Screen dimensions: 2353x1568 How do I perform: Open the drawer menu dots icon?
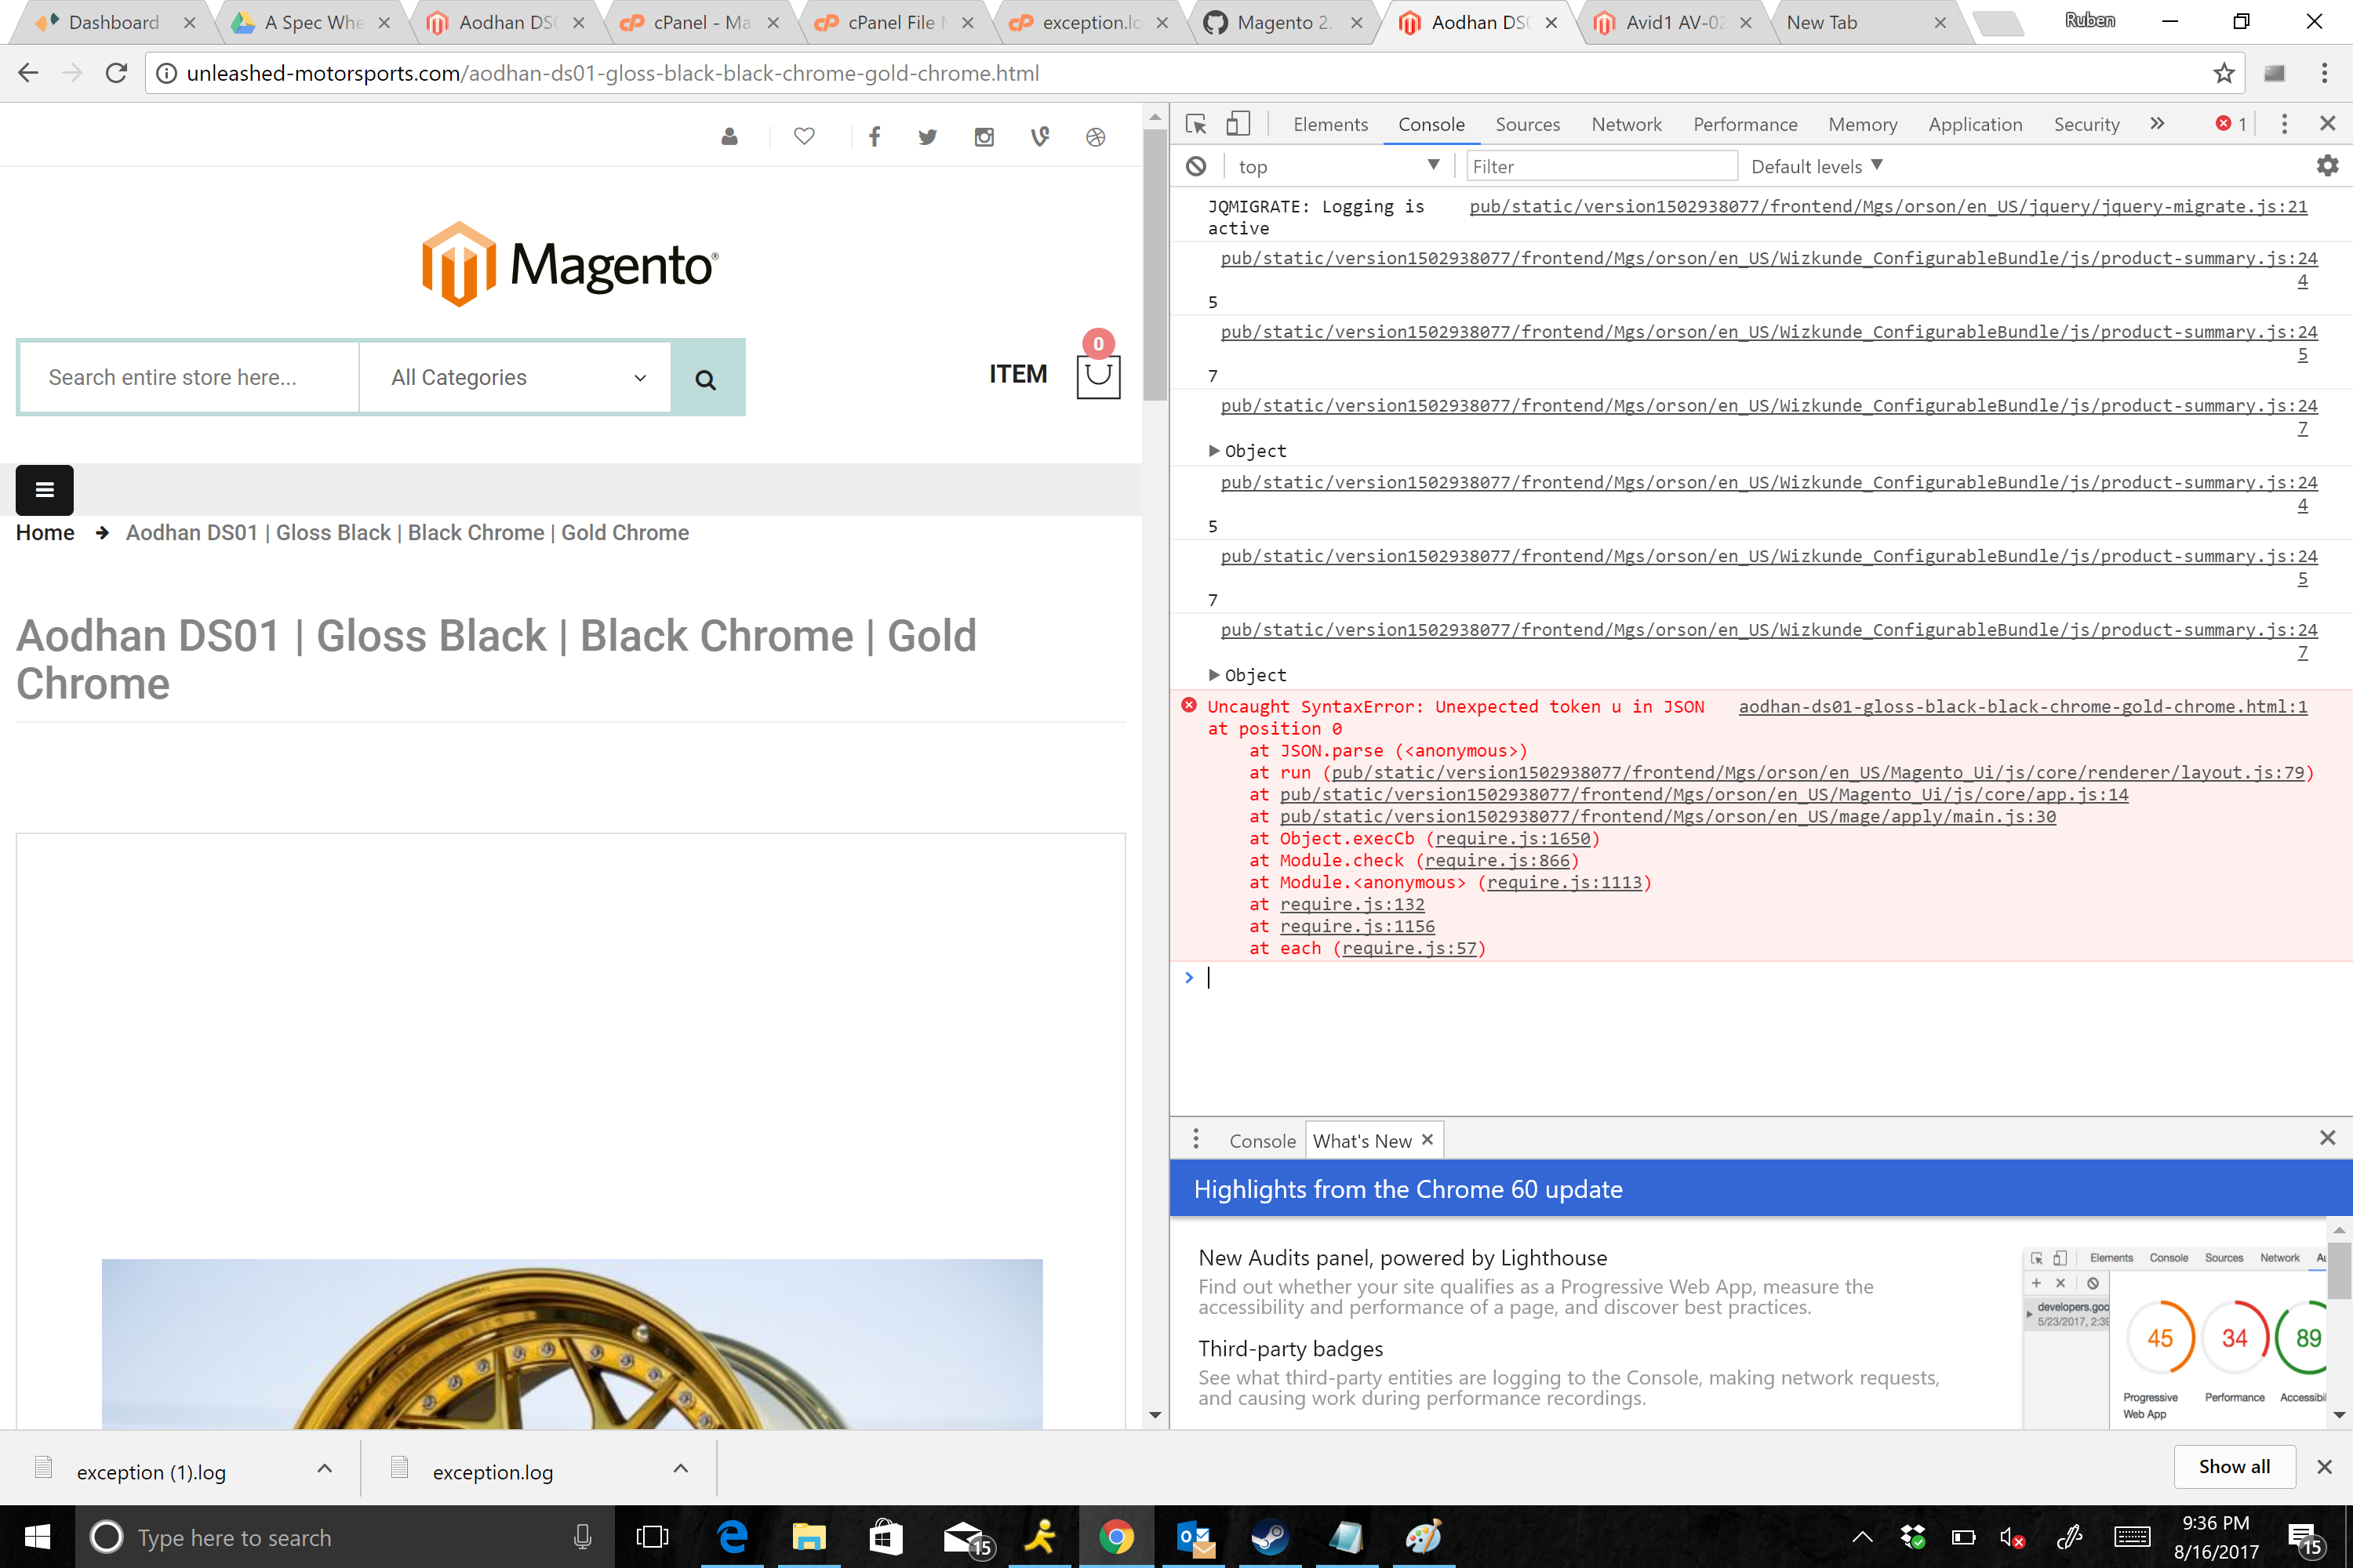click(1195, 1139)
